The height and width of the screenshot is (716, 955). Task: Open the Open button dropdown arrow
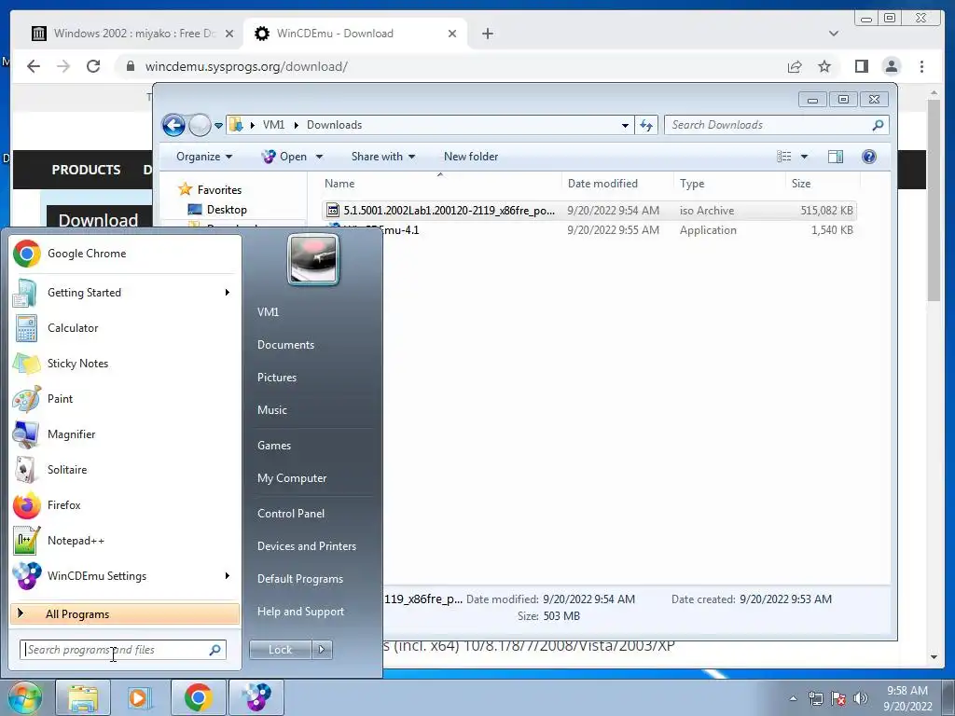[x=319, y=157]
